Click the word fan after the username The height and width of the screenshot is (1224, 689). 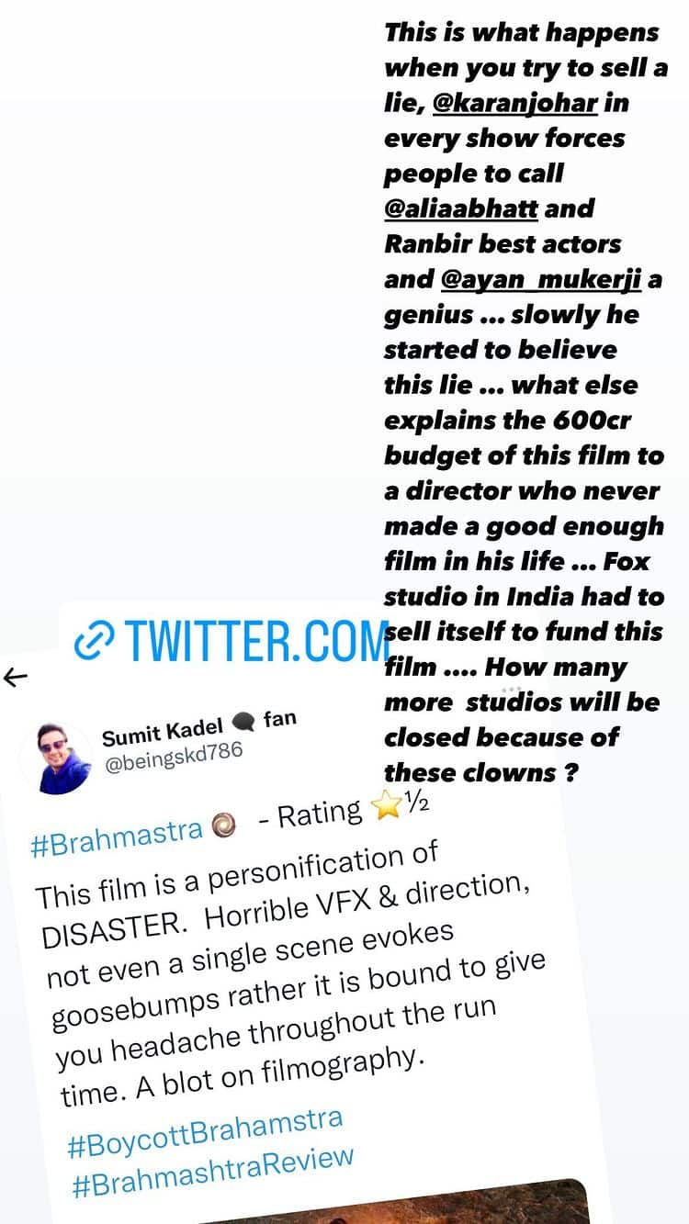pos(280,717)
